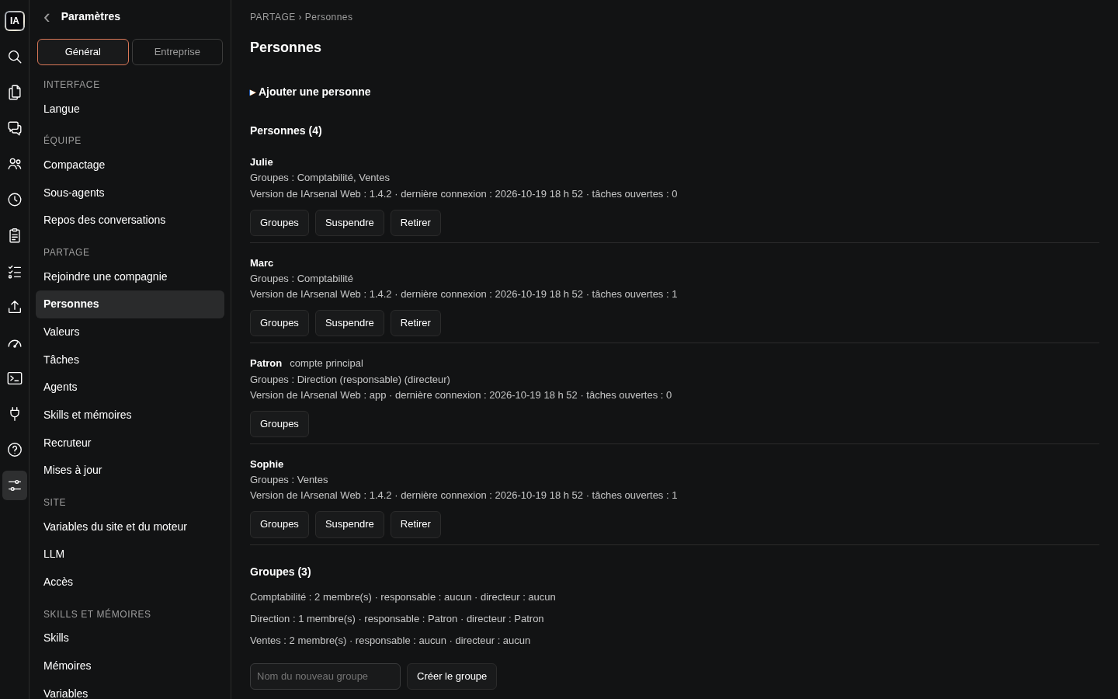Open the gauge performance icon
The height and width of the screenshot is (699, 1118).
click(15, 343)
